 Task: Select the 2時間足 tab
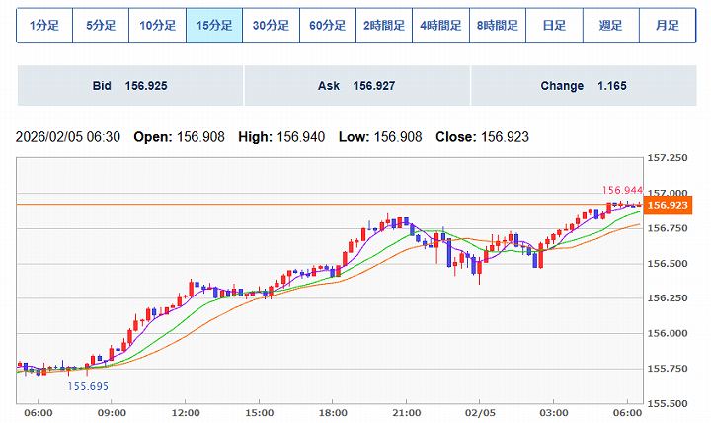[x=383, y=26]
